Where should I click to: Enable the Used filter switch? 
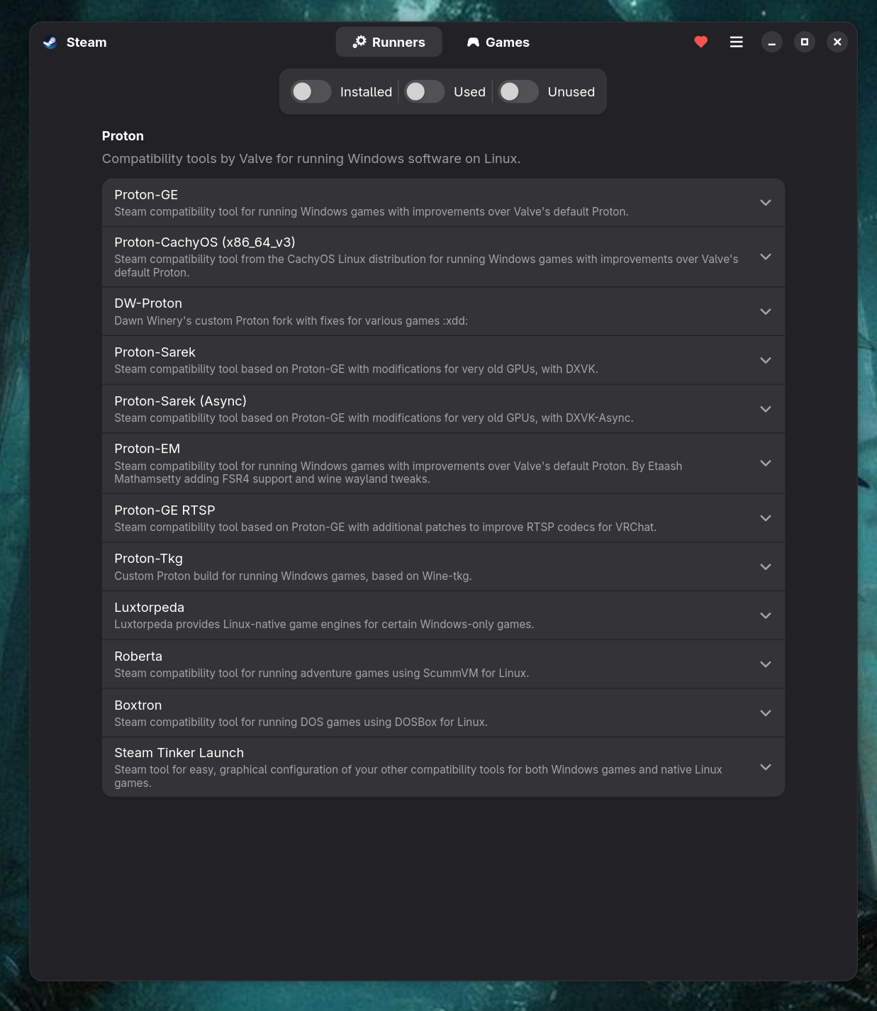click(x=424, y=91)
